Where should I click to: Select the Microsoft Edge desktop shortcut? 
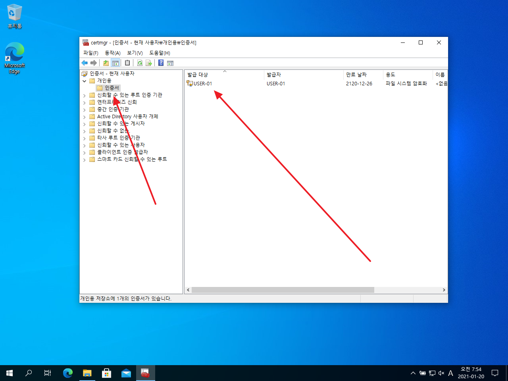pos(14,58)
